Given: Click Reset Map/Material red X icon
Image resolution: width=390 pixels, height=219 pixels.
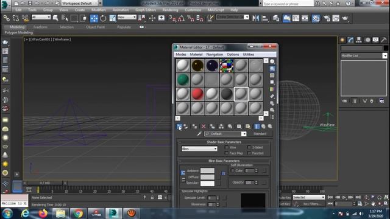Looking at the screenshot, I should [204, 127].
